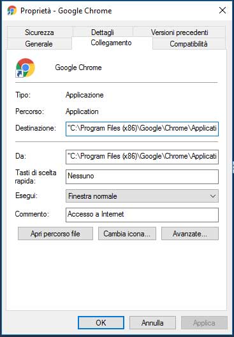Expand the Esegui Finestra normale dropdown
Viewport: 234px width, 337px height.
click(142, 196)
